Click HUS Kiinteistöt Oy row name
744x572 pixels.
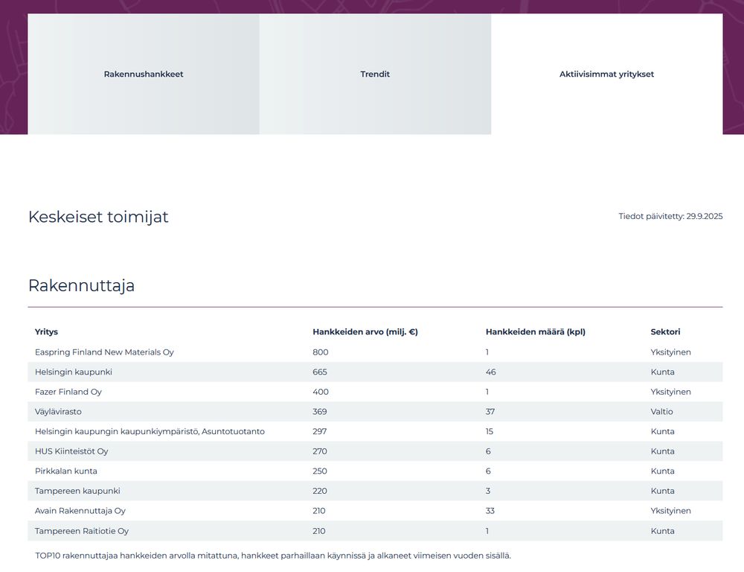tap(71, 451)
